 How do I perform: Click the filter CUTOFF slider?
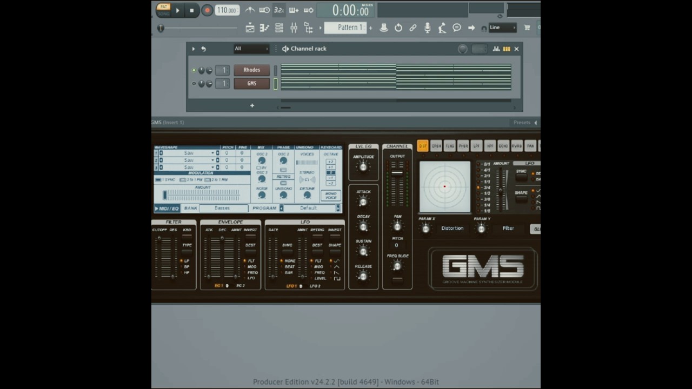click(158, 257)
